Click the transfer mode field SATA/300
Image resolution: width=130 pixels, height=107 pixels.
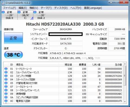point(66,44)
